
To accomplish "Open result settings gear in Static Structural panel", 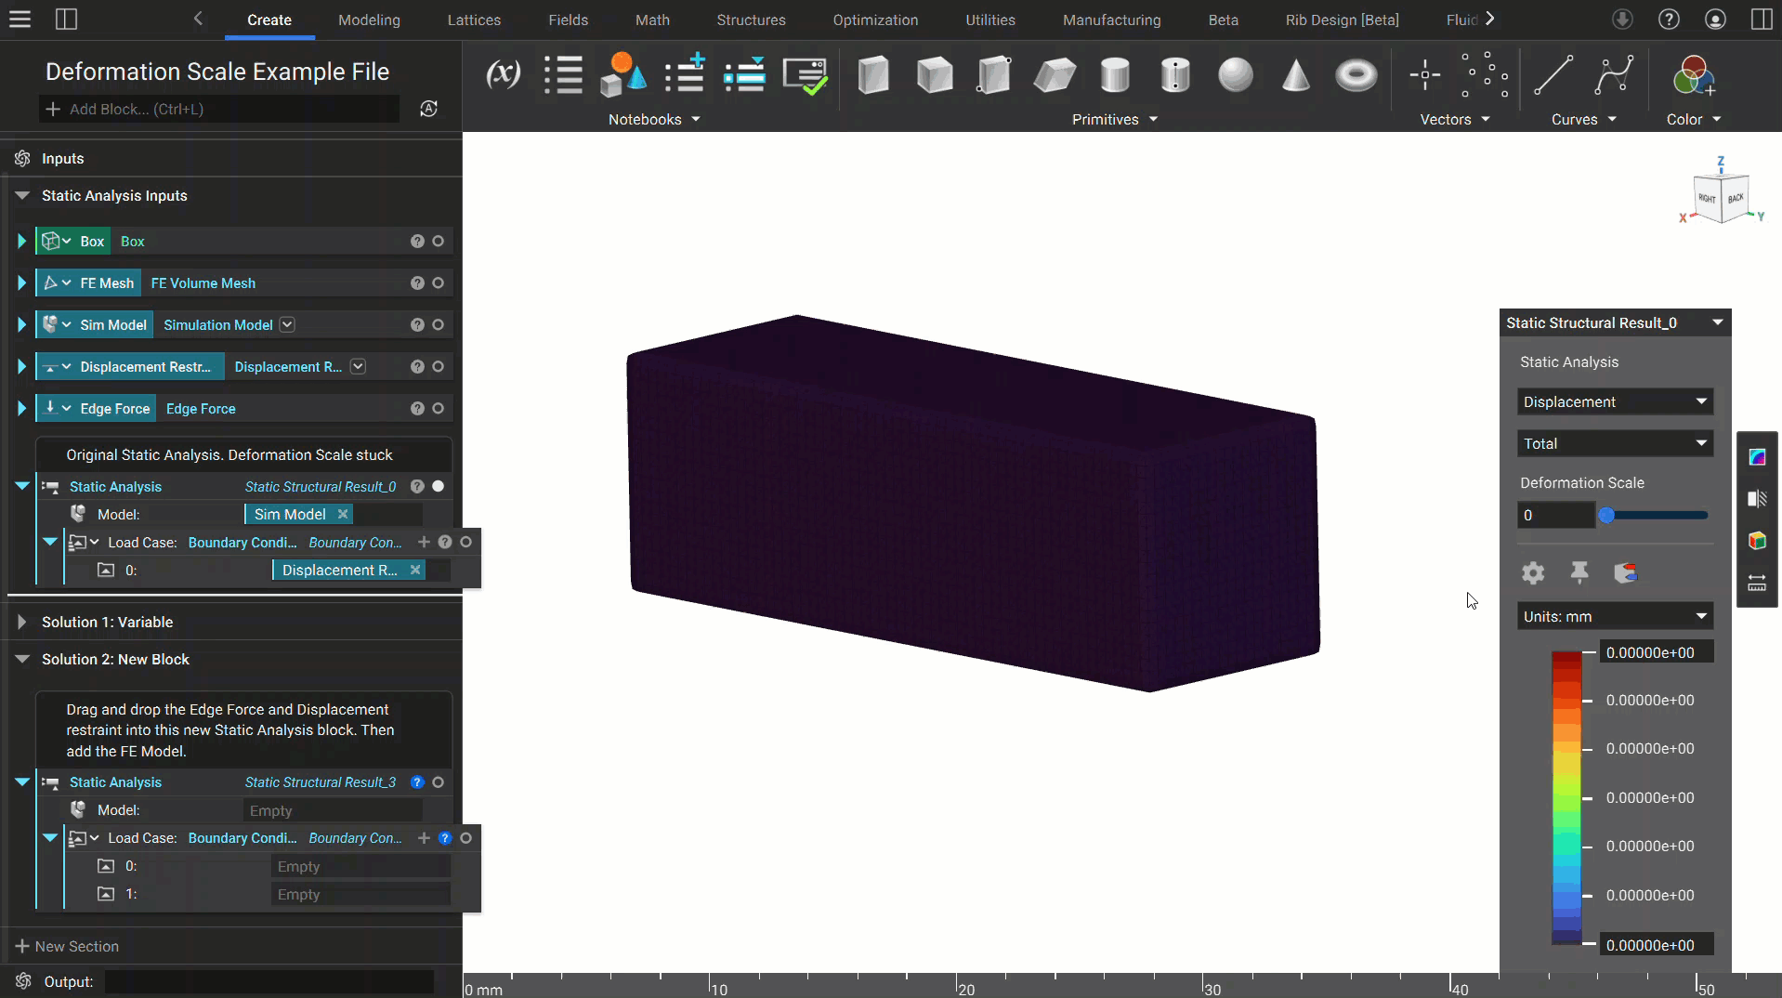I will (1532, 572).
